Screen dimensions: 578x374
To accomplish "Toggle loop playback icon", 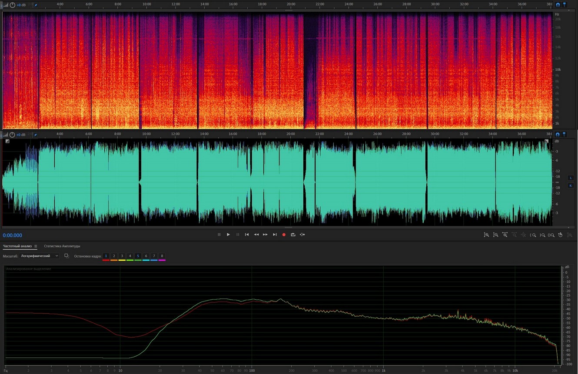I will pos(293,235).
